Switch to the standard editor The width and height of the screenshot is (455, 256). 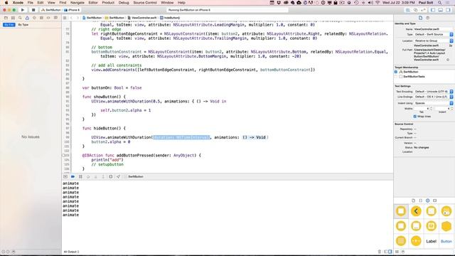[x=407, y=10]
